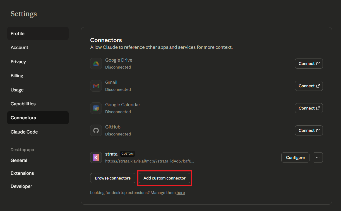Go to the Privacy settings
The width and height of the screenshot is (341, 211).
pos(38,62)
